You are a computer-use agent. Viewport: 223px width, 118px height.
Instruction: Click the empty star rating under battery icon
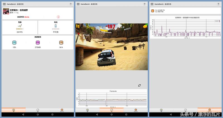(55, 29)
